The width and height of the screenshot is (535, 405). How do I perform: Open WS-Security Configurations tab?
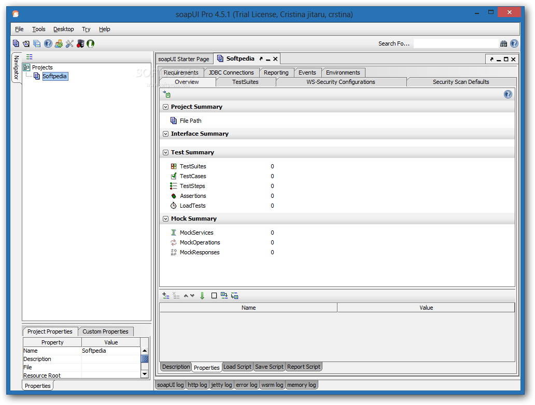[x=341, y=82]
